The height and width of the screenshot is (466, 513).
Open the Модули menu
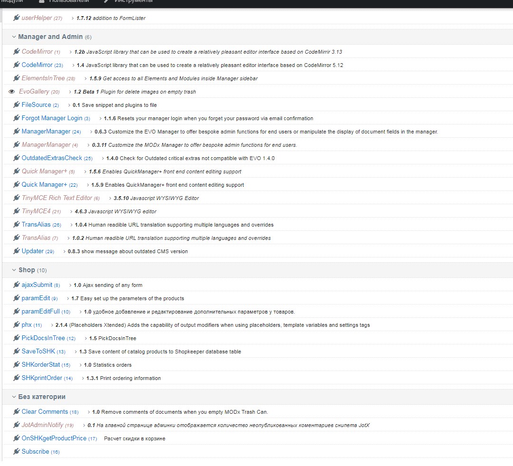coord(12,1)
